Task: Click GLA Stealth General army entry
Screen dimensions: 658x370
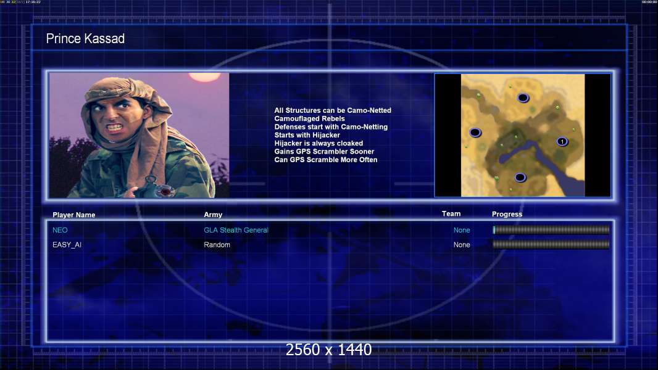Action: 236,230
